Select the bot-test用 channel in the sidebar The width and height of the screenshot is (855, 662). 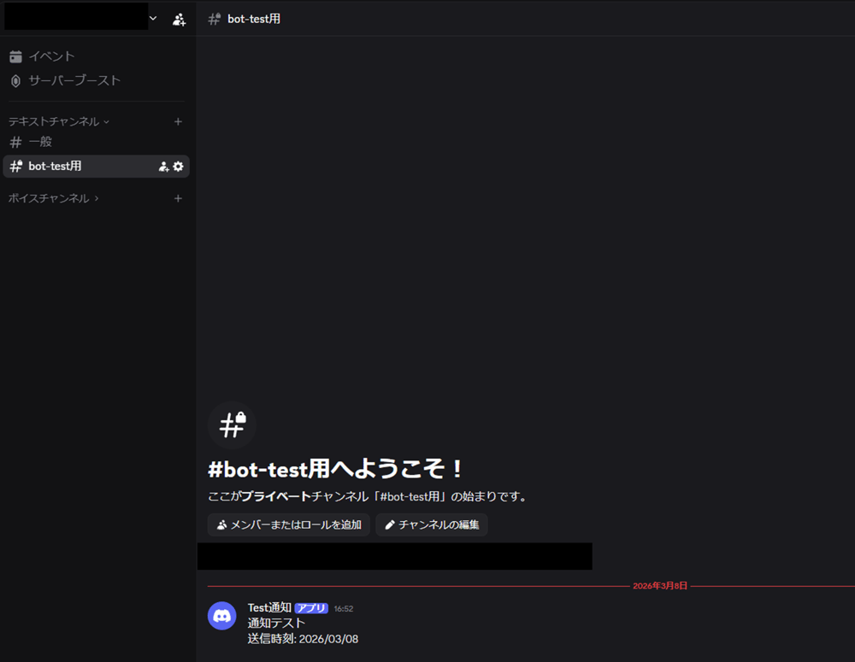point(56,167)
